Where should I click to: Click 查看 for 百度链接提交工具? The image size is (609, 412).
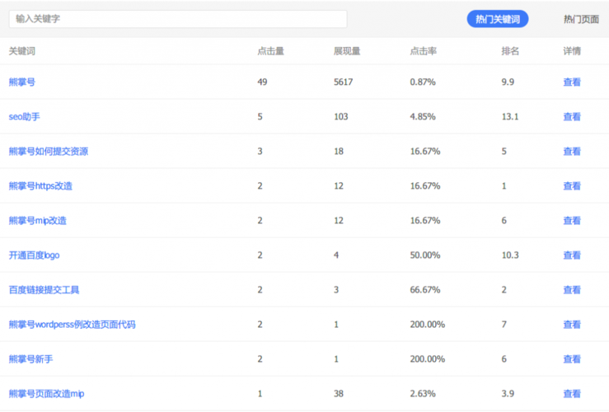(572, 290)
